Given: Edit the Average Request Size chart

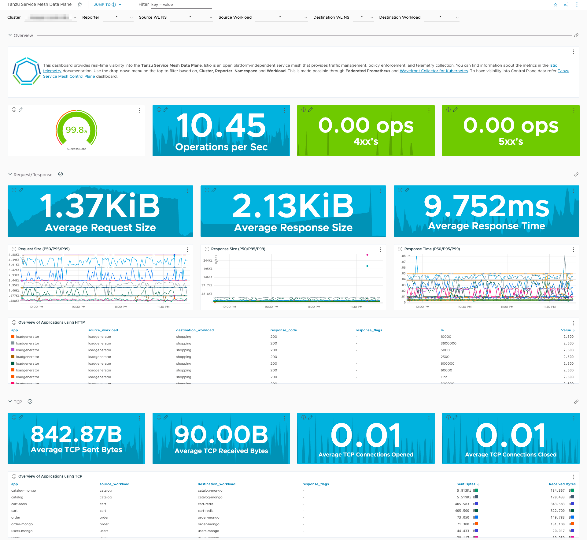Looking at the screenshot, I should point(21,190).
